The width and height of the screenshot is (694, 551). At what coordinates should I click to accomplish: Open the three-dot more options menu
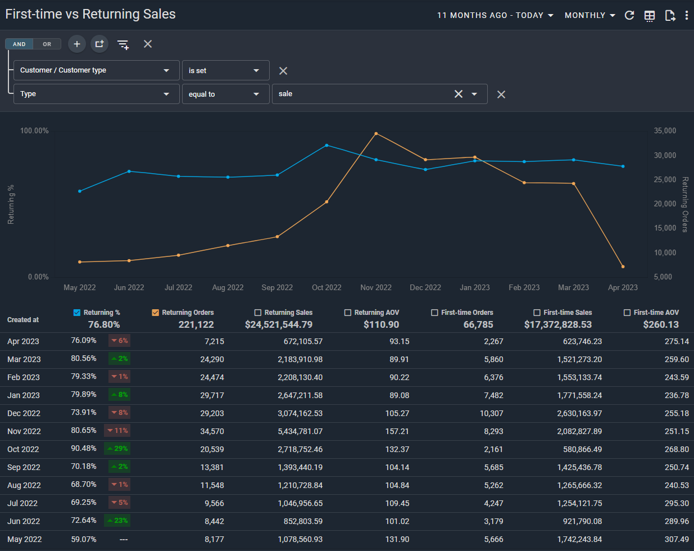point(687,16)
